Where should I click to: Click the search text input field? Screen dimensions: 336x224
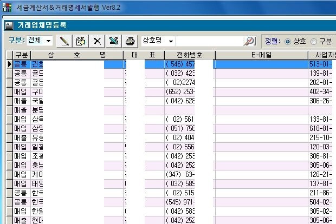coord(209,41)
